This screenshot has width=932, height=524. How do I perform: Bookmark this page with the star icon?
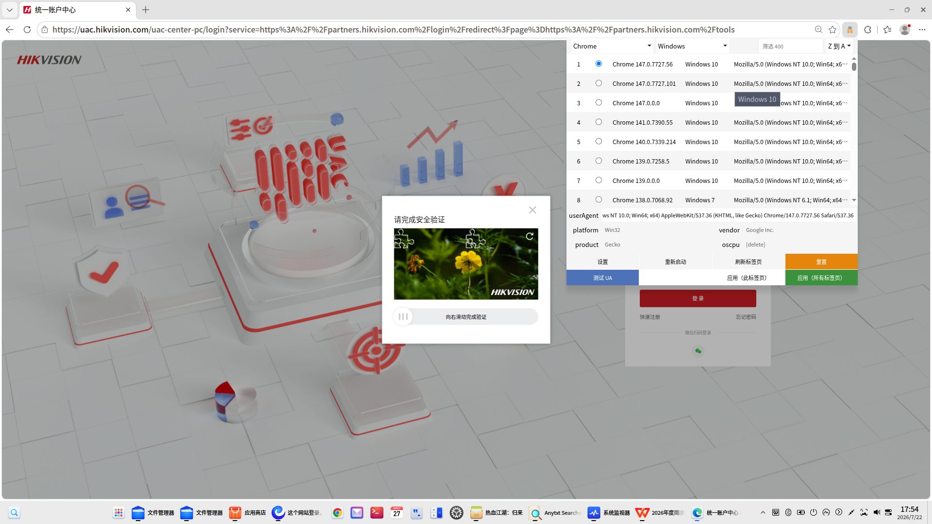(x=832, y=30)
